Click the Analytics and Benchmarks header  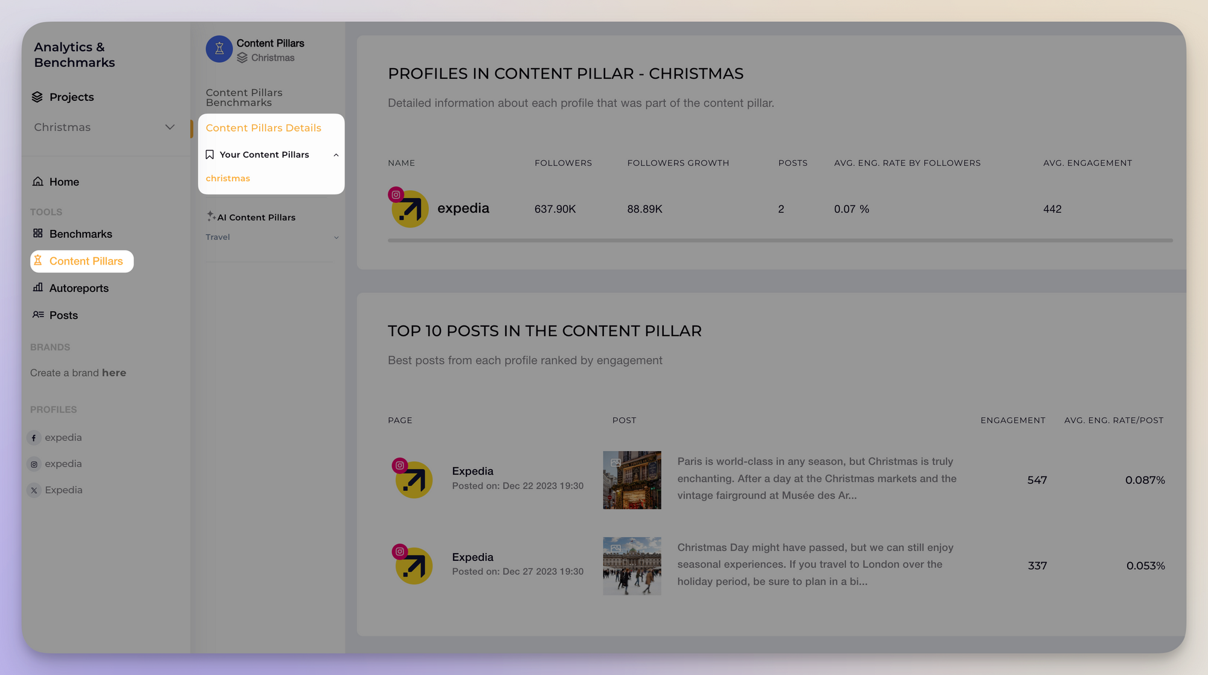74,54
